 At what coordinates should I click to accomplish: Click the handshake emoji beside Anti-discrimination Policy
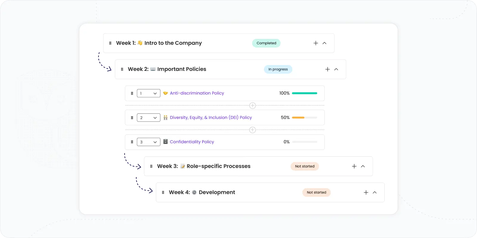pyautogui.click(x=165, y=93)
